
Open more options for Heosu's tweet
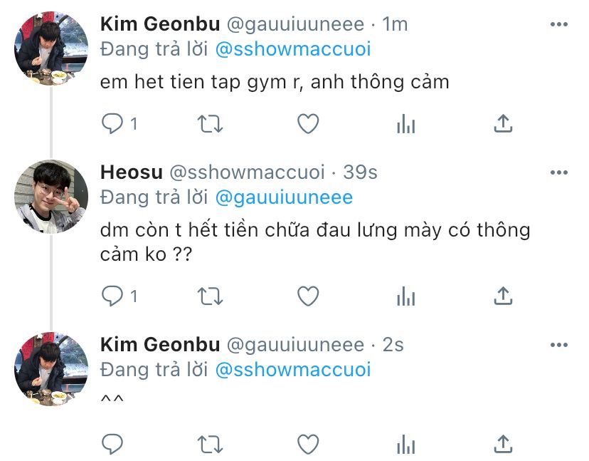[x=558, y=172]
